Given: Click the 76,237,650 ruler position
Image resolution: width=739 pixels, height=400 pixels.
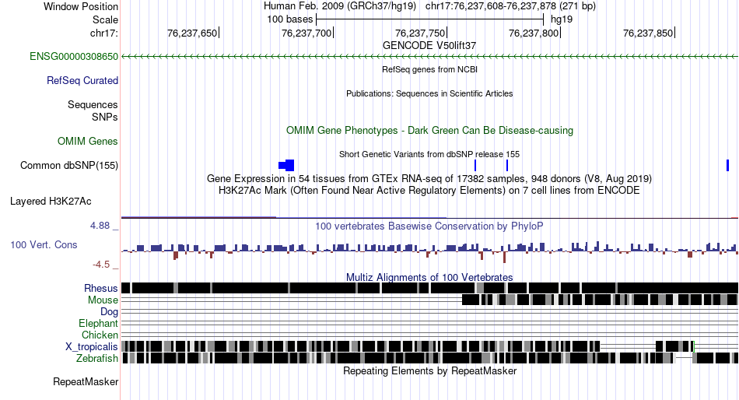Looking at the screenshot, I should point(192,33).
